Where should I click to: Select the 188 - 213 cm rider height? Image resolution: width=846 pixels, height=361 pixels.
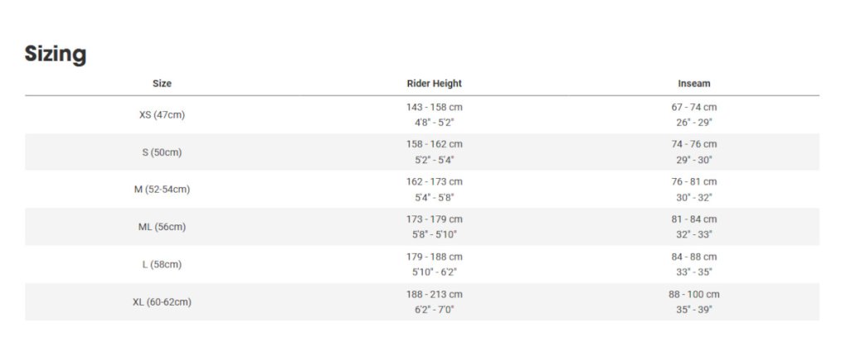(434, 295)
